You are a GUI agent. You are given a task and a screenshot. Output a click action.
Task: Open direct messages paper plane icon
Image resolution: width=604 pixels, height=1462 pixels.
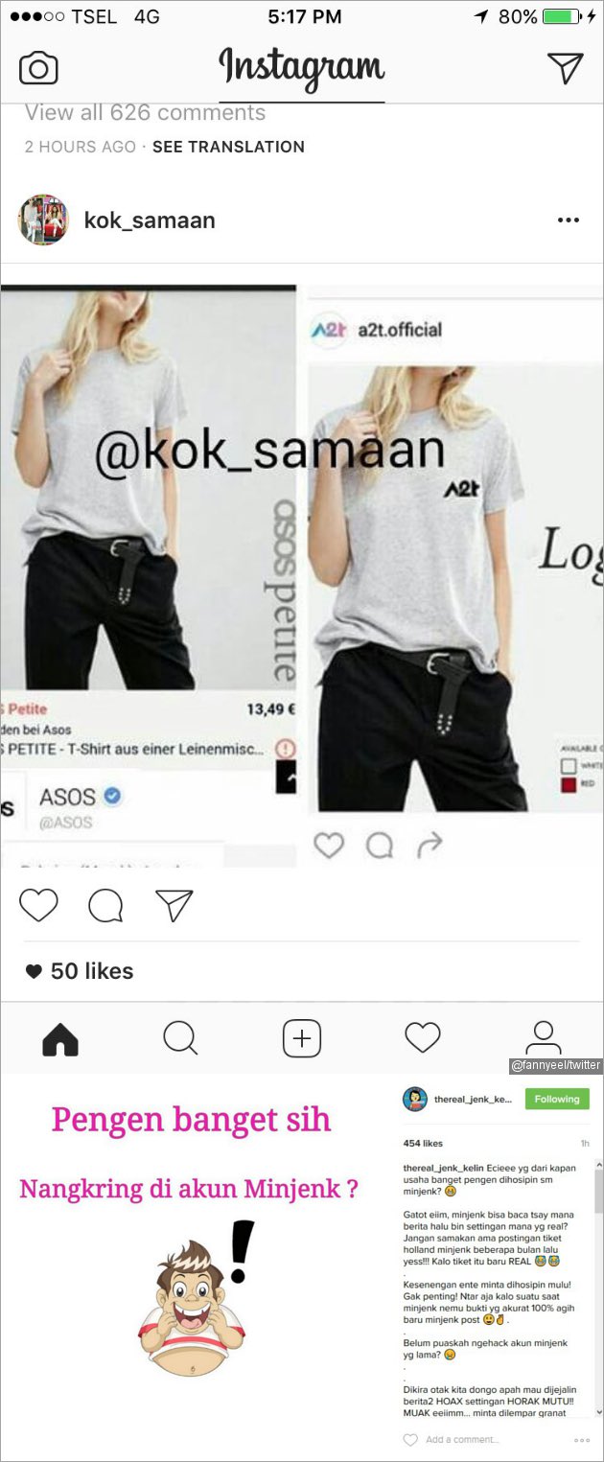(x=566, y=67)
